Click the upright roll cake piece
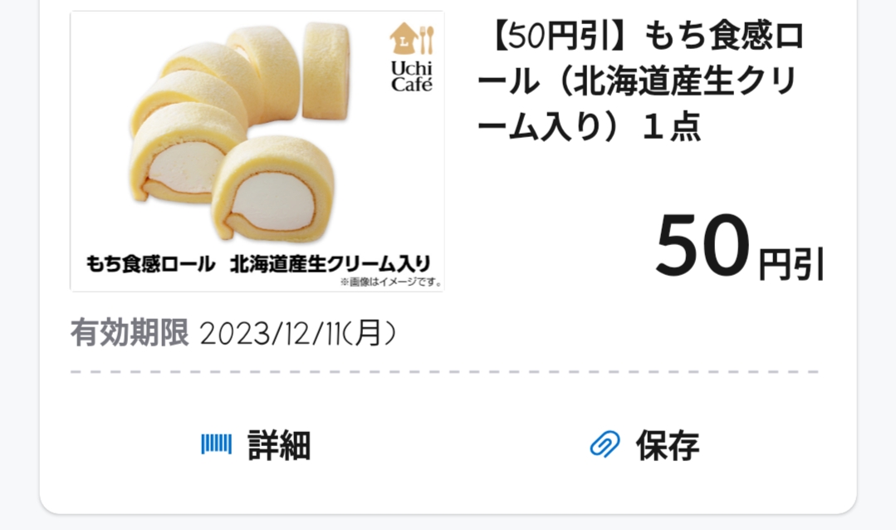The image size is (896, 530). coord(326,71)
